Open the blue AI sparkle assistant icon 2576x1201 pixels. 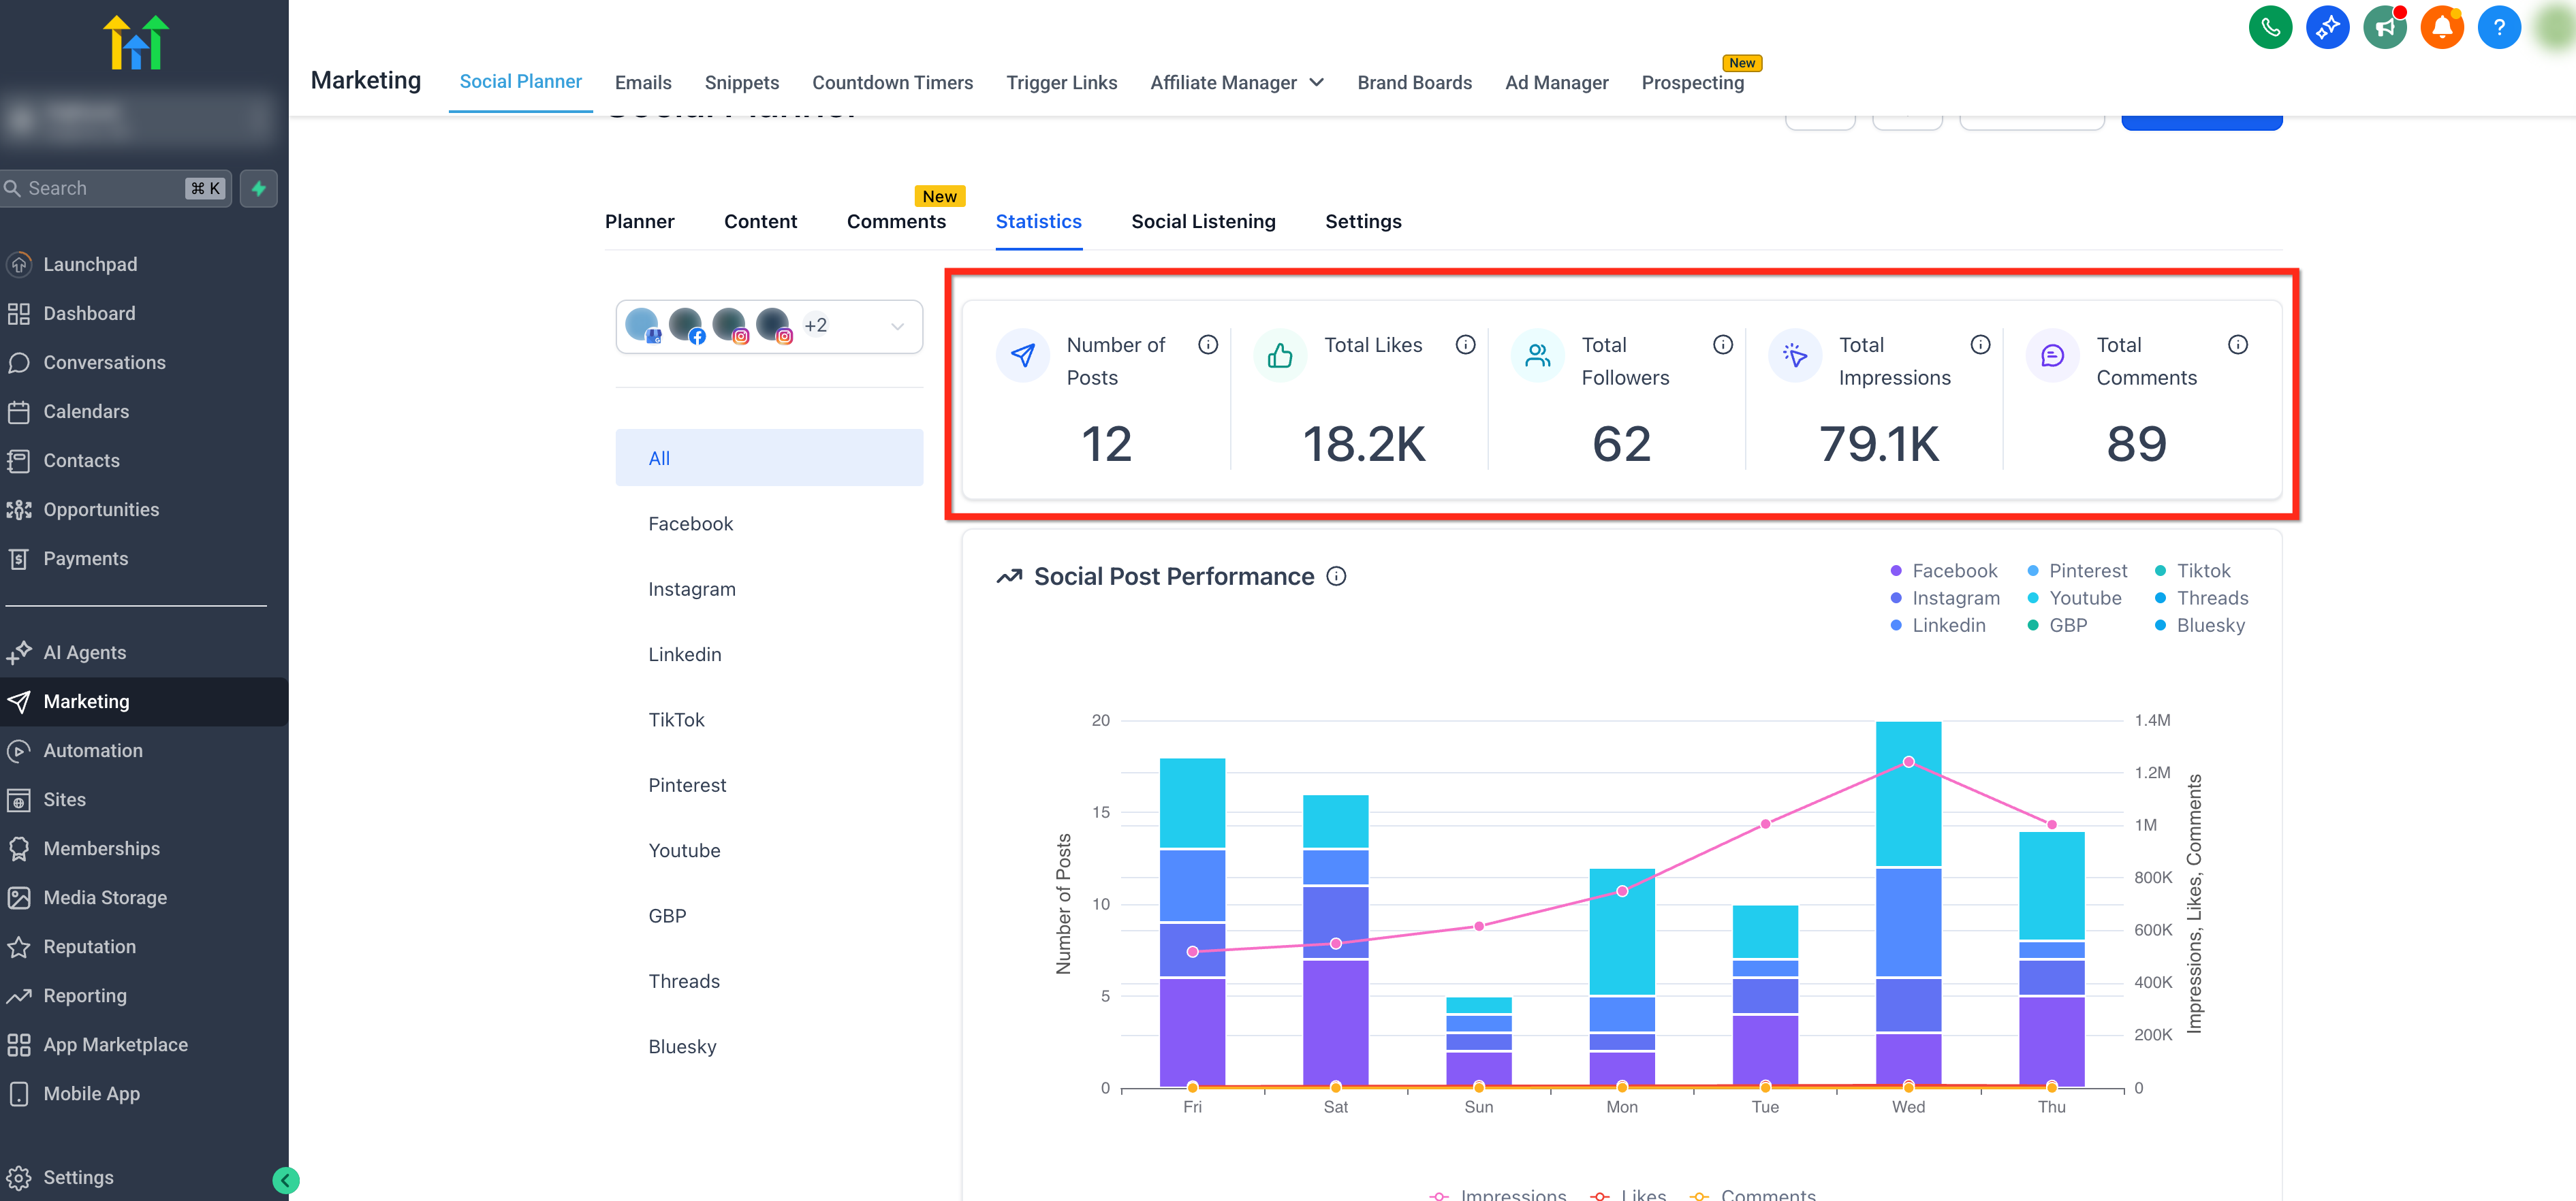(2327, 27)
